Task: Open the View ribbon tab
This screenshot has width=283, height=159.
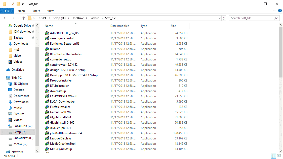Action: pyautogui.click(x=50, y=11)
